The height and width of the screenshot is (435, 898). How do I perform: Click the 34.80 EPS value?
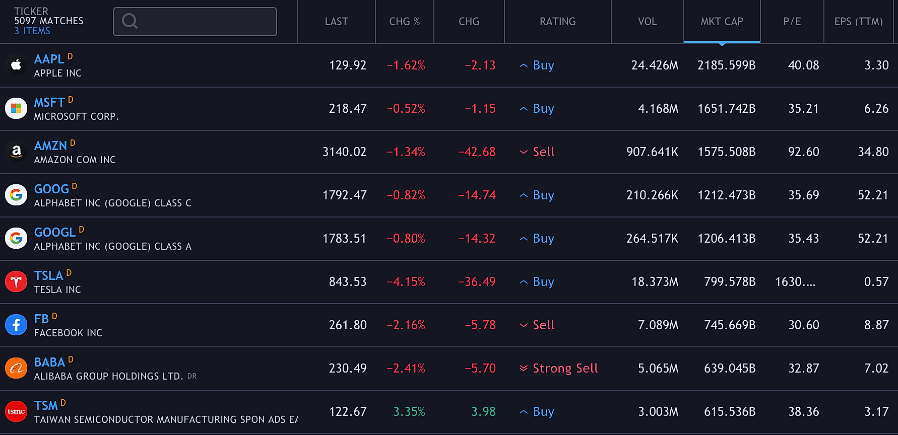873,152
